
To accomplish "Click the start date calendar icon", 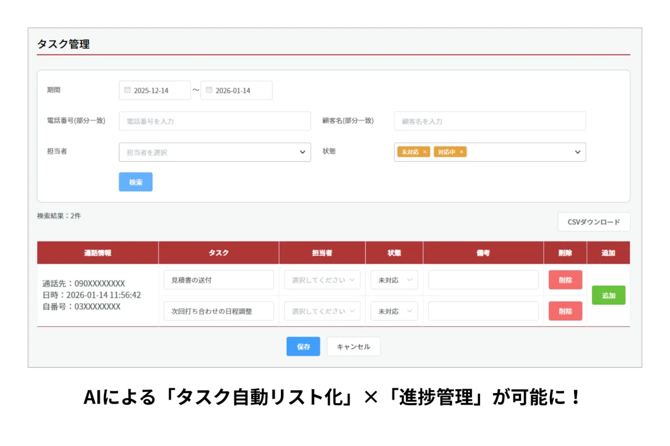I will point(127,90).
